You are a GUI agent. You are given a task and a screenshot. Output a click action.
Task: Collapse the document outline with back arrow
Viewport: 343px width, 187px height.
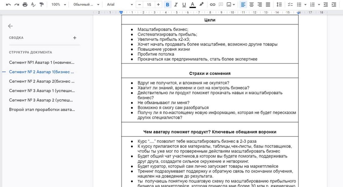click(x=10, y=26)
